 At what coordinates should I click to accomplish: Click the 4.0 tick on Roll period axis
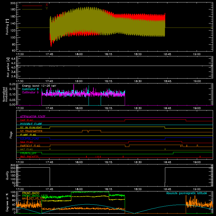(13, 67)
